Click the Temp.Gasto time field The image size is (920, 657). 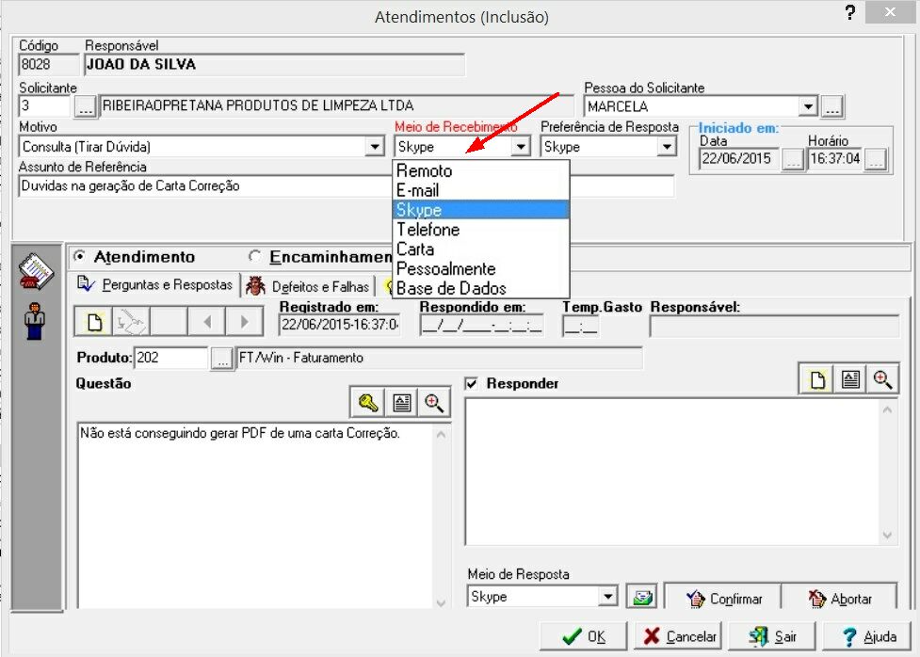[580, 326]
